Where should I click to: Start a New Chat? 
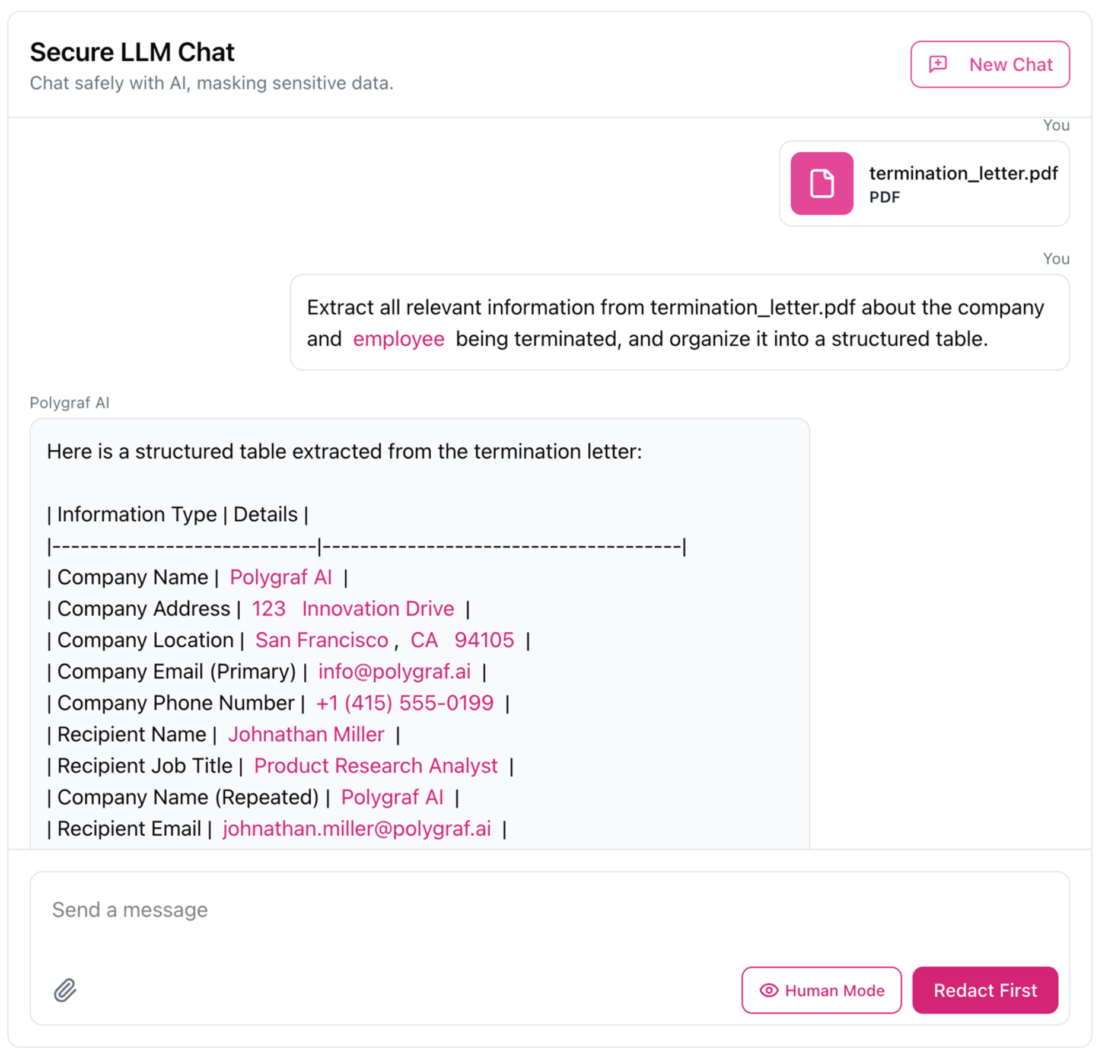990,64
